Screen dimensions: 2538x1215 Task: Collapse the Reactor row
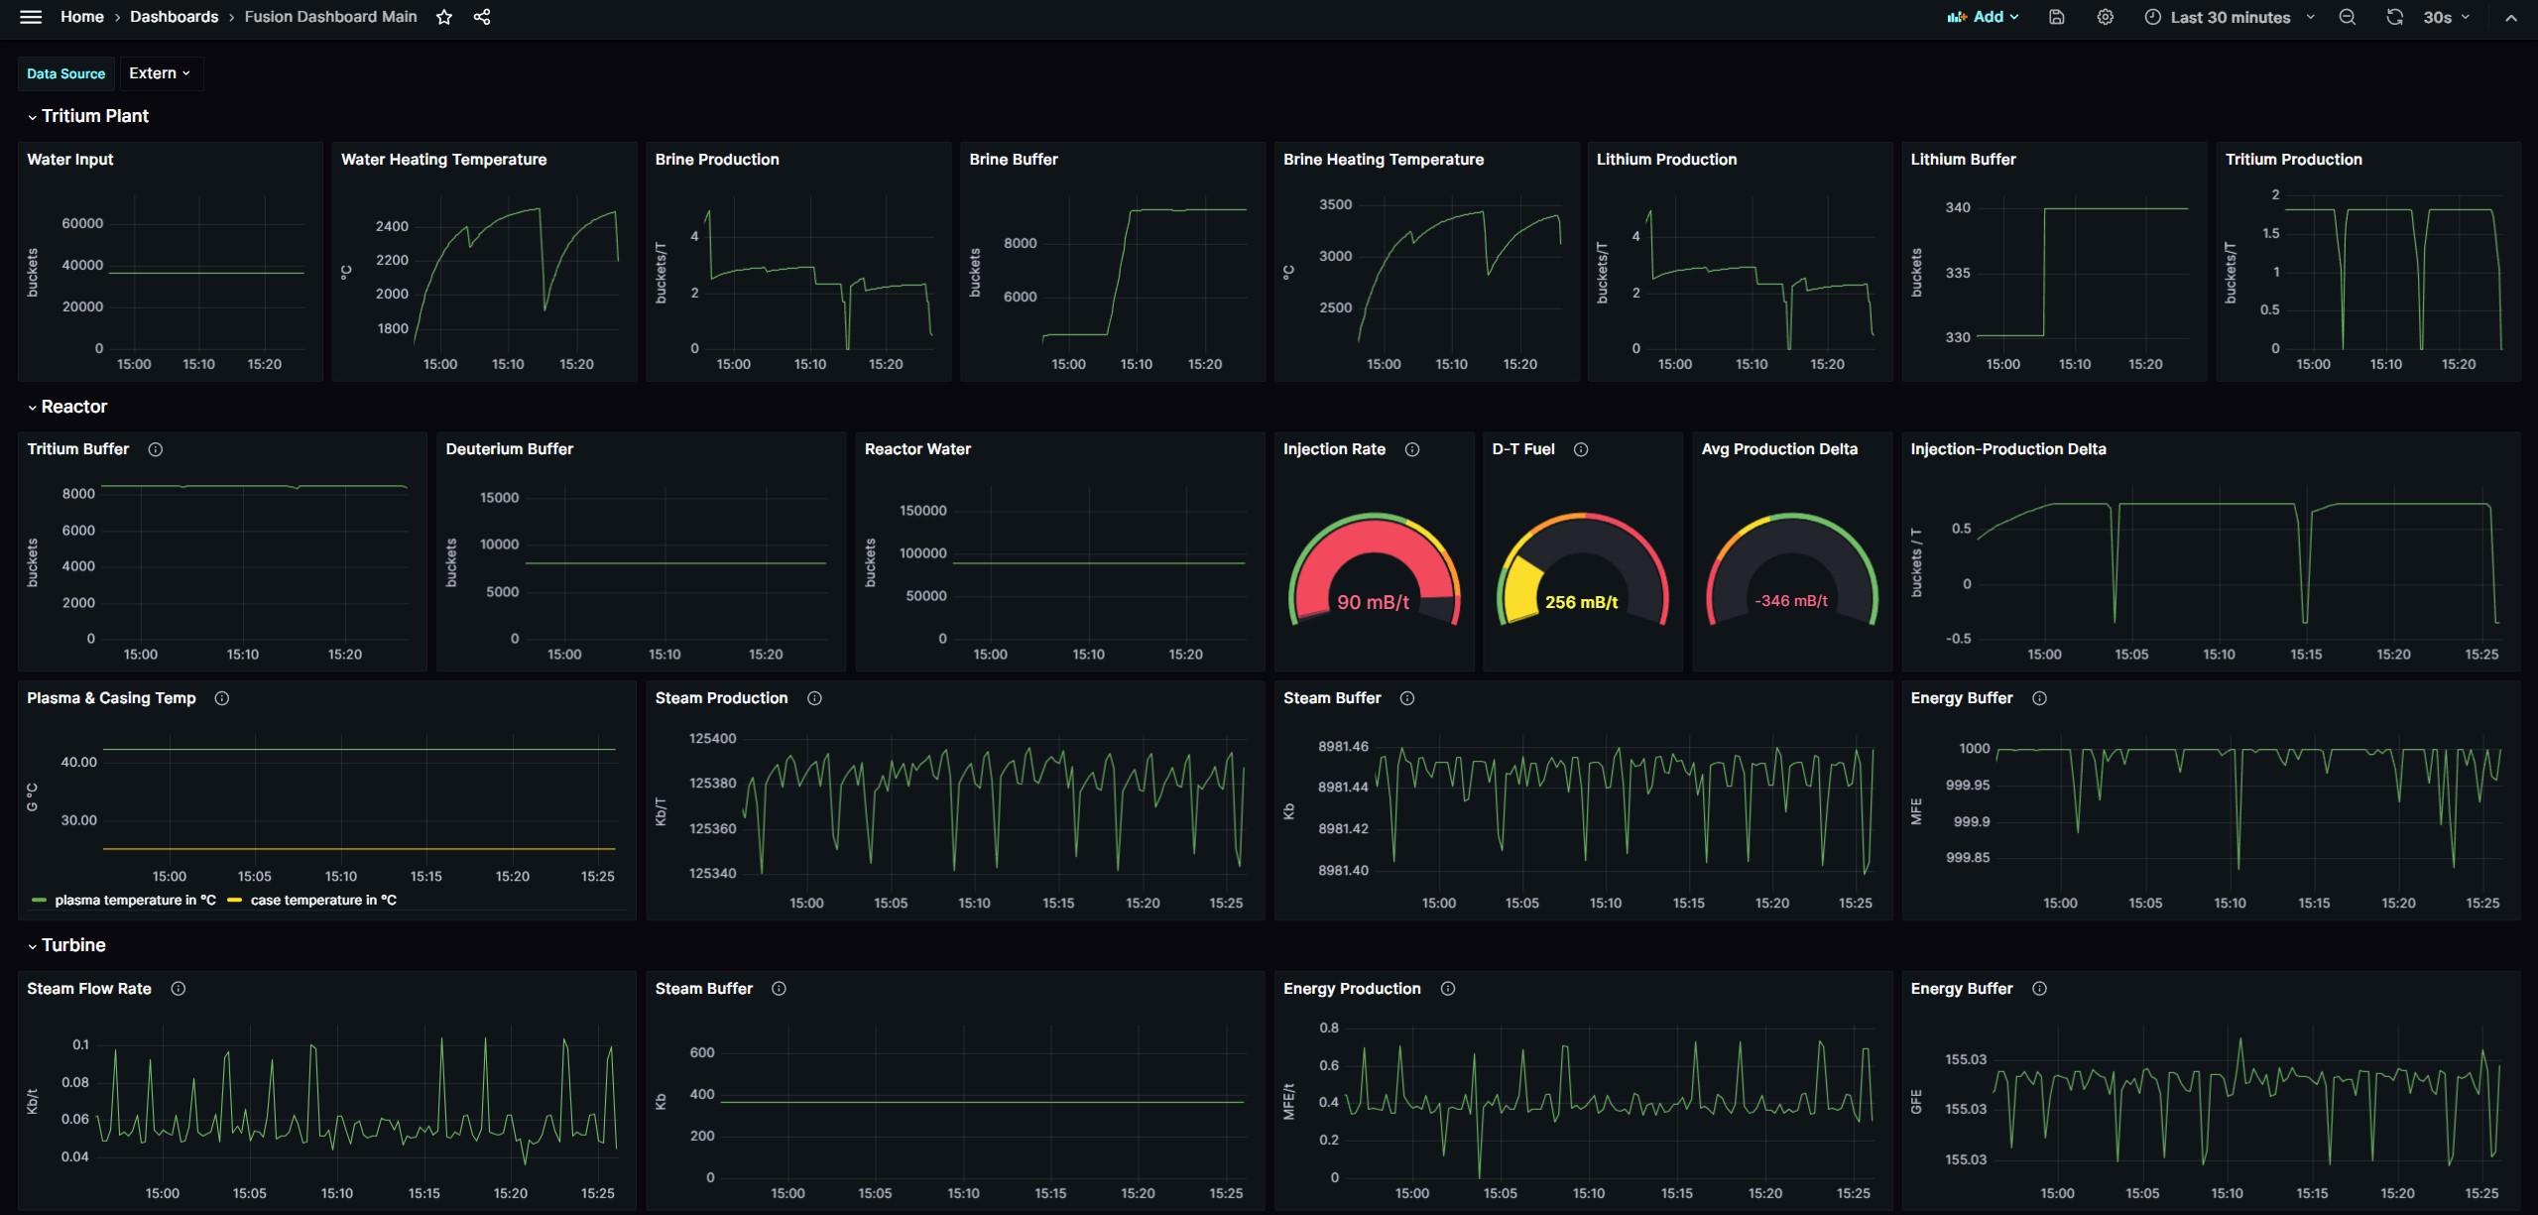pos(67,407)
